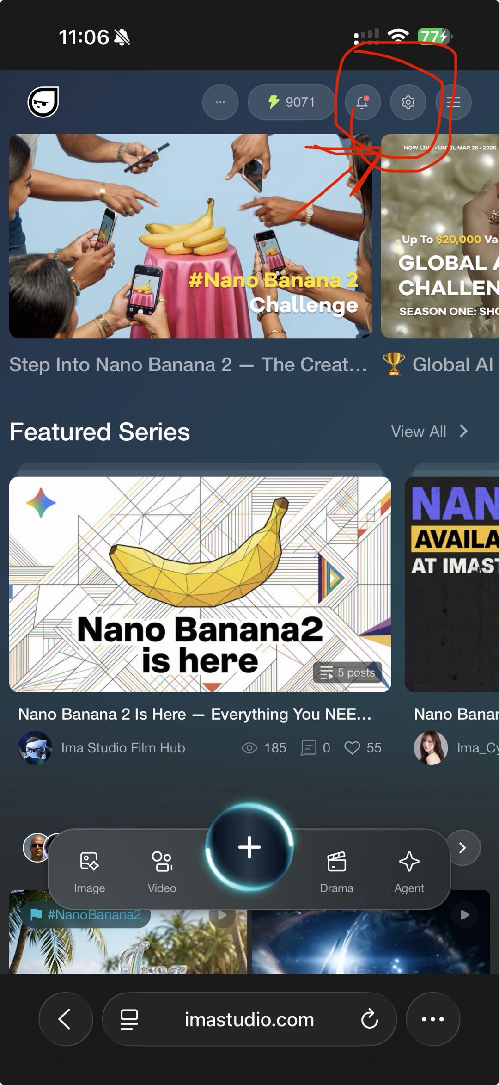Tap the three-dot more options pill

click(220, 102)
